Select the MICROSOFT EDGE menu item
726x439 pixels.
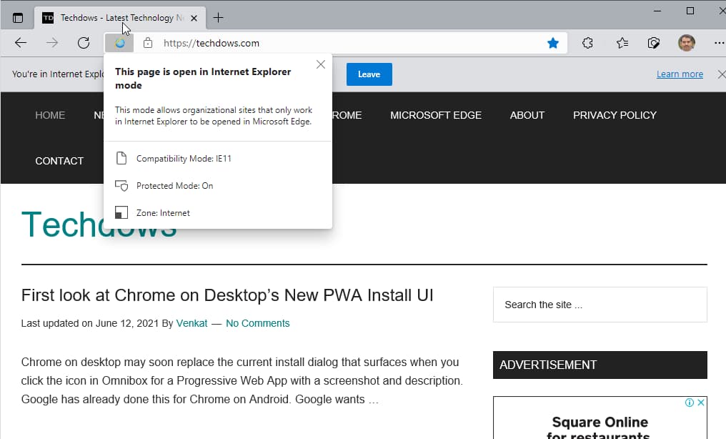click(x=435, y=115)
